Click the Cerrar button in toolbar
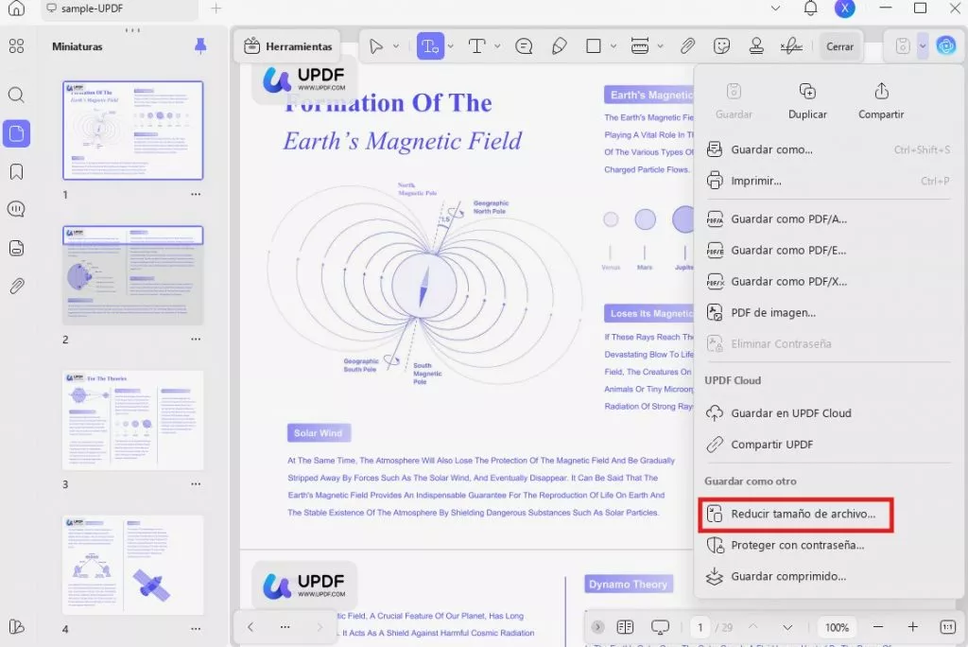The width and height of the screenshot is (968, 647). 839,46
